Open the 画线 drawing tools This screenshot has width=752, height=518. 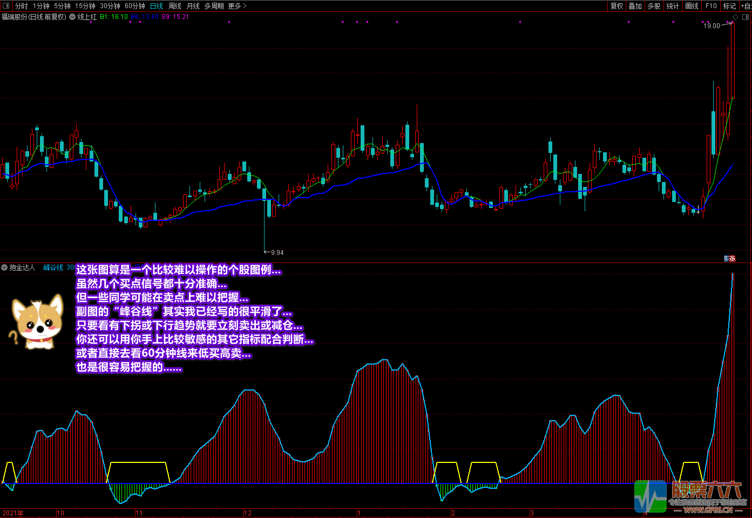[x=692, y=6]
